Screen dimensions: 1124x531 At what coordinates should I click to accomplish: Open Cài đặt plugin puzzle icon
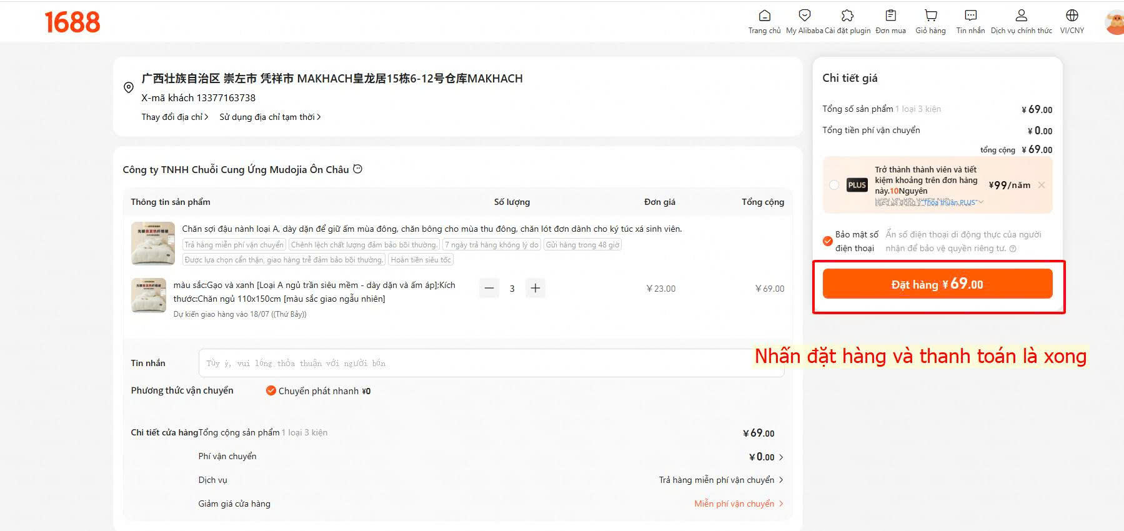[847, 16]
